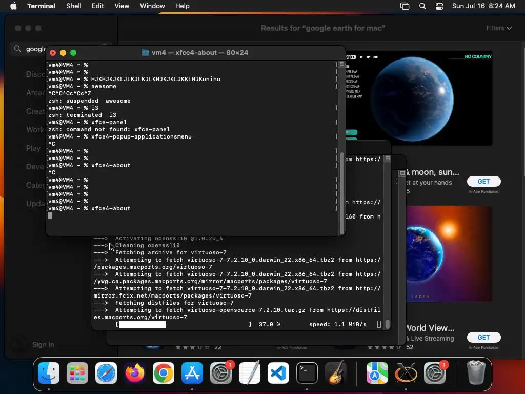Image resolution: width=525 pixels, height=394 pixels.
Task: Open Control Center in menu bar
Action: click(x=439, y=6)
